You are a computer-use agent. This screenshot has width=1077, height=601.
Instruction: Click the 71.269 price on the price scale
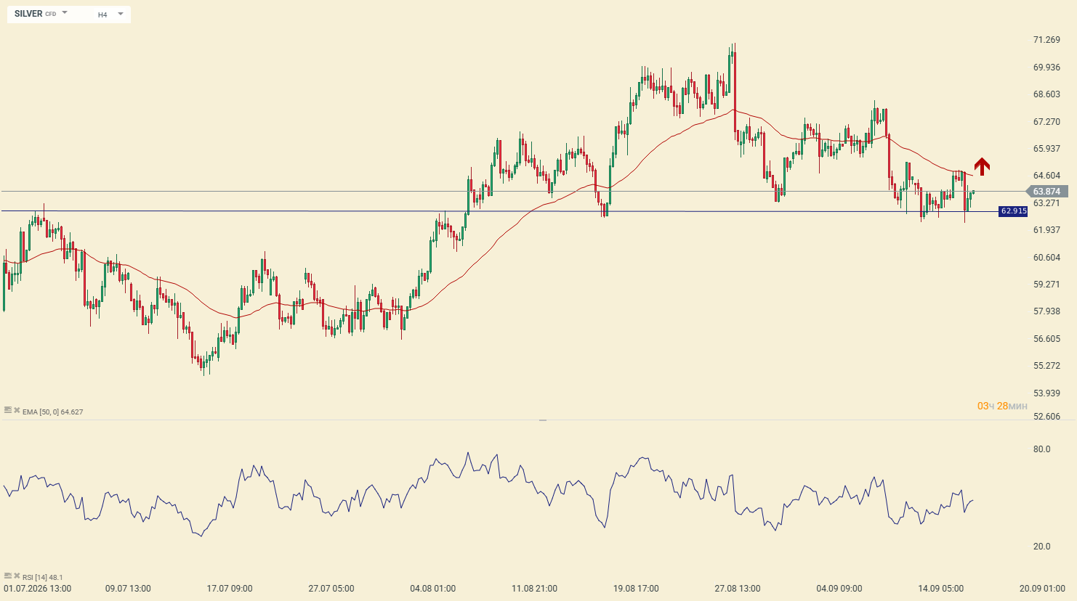pos(1046,40)
